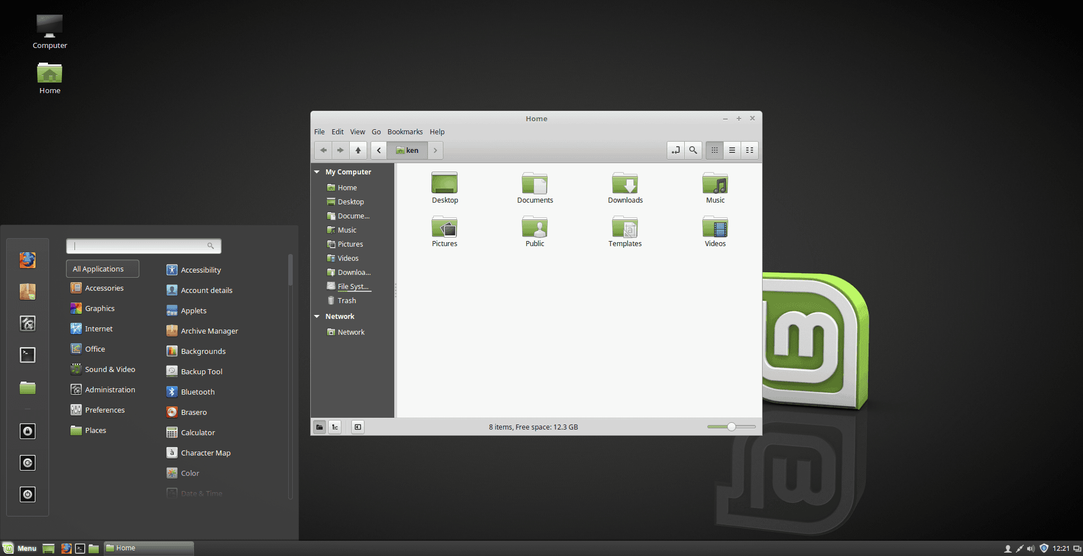1083x556 pixels.
Task: Collapse My Computer section
Action: point(317,172)
